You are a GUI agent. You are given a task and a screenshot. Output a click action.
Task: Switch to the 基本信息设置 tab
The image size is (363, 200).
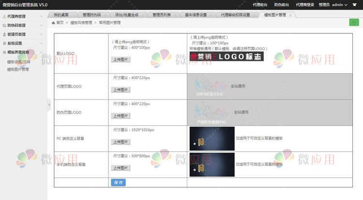click(x=196, y=15)
